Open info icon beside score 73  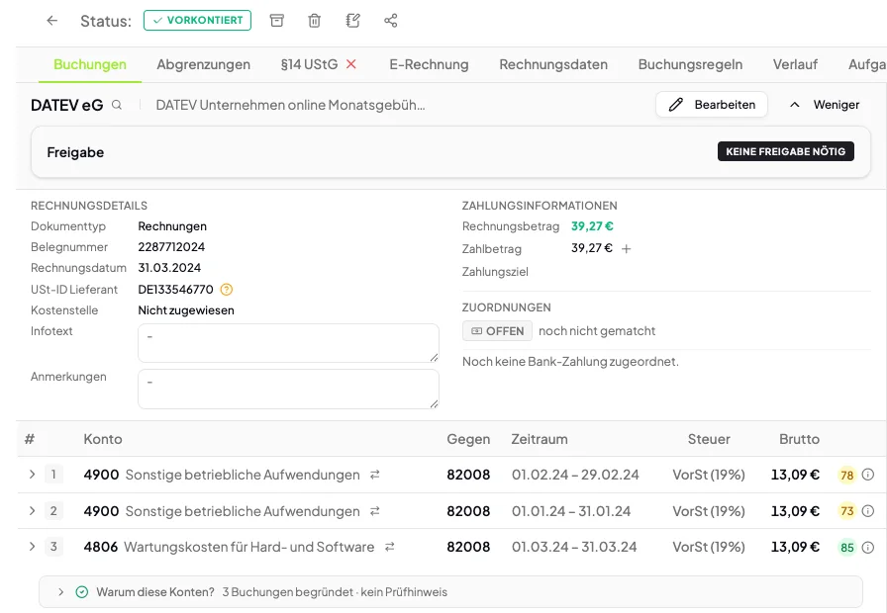pyautogui.click(x=868, y=511)
